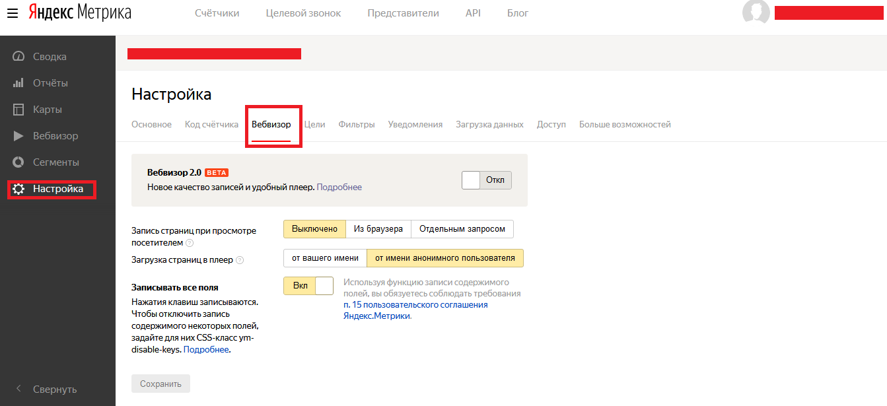Screen dimensions: 887x406
Task: Choose от имени анонимного пользователя option
Action: pyautogui.click(x=445, y=258)
